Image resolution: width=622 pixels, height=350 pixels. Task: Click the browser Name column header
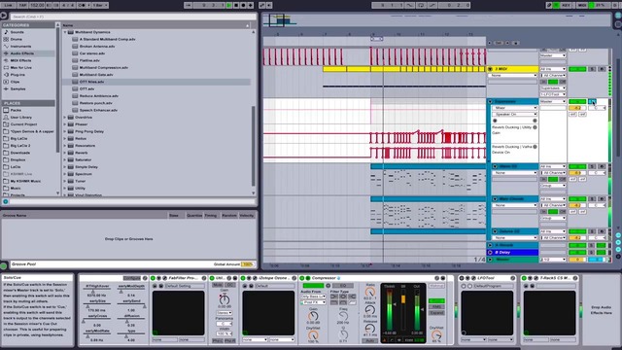pyautogui.click(x=155, y=25)
